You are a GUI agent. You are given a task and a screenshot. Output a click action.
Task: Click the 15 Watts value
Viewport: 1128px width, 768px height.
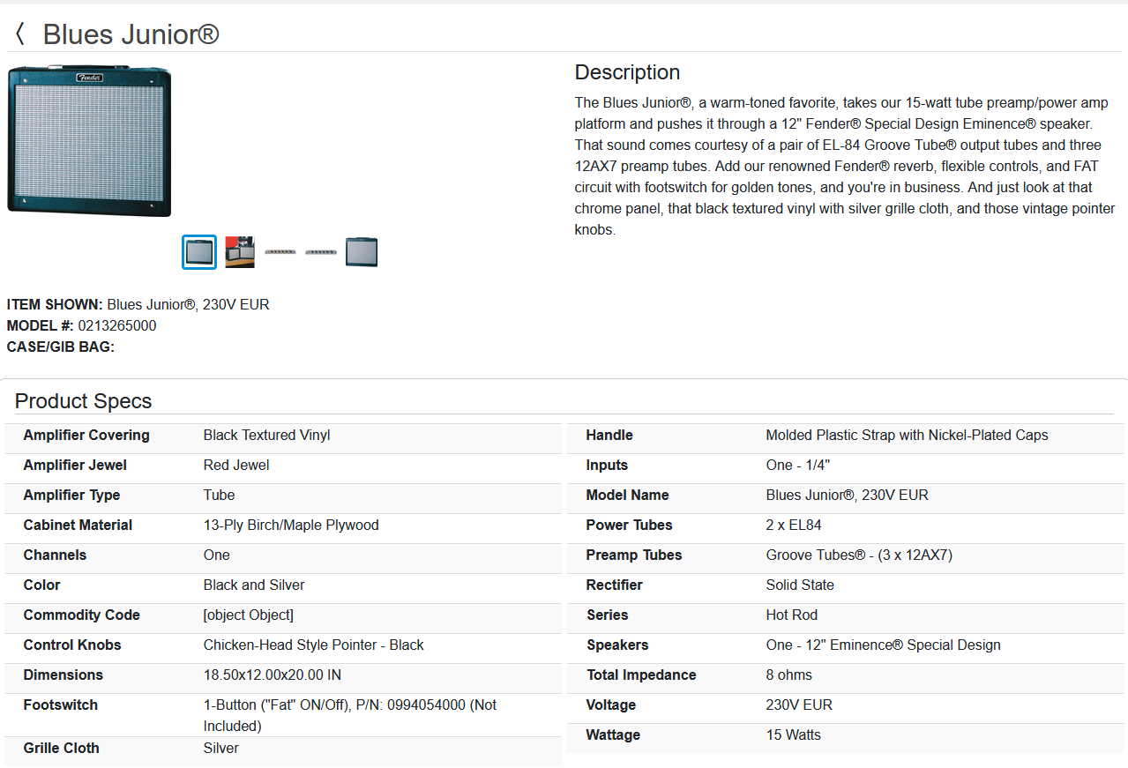click(x=794, y=734)
